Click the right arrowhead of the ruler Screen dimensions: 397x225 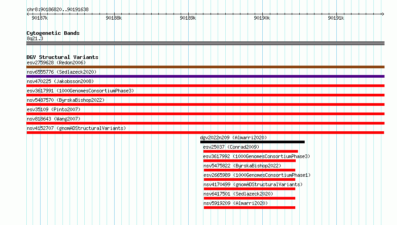pos(383,14)
